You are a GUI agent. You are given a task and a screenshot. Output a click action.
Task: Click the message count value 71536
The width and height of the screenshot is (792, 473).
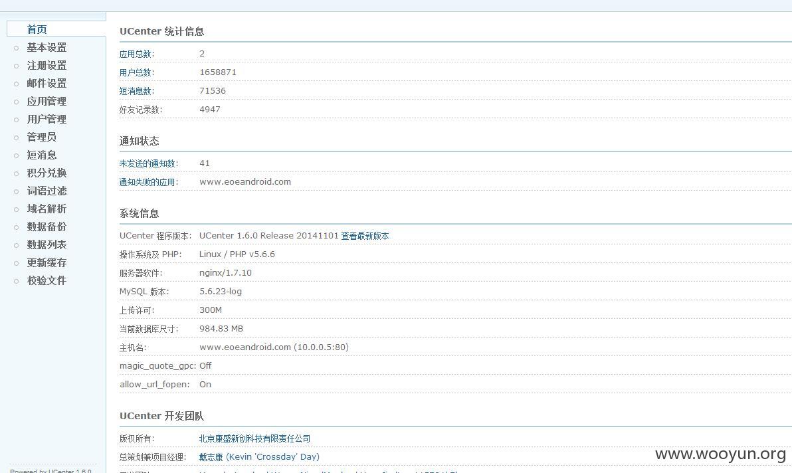pyautogui.click(x=213, y=91)
